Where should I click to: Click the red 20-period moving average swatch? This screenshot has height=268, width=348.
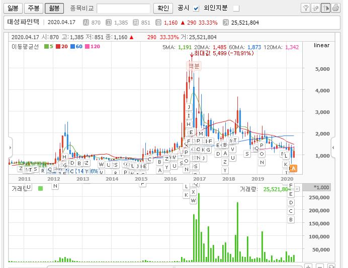[x=58, y=47]
